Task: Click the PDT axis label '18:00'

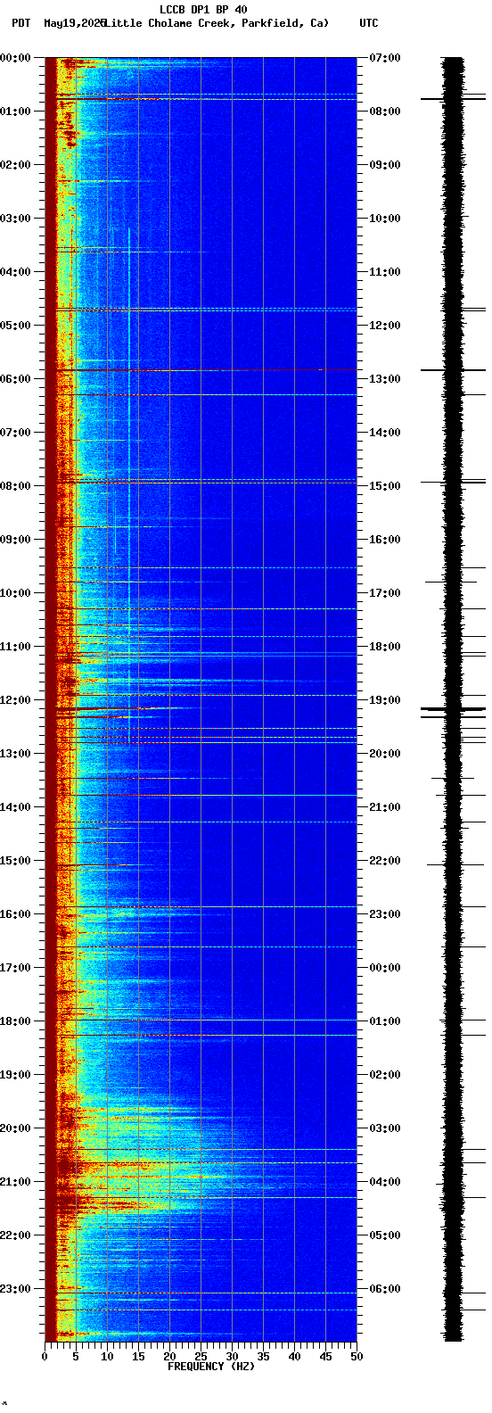Action: (15, 1021)
